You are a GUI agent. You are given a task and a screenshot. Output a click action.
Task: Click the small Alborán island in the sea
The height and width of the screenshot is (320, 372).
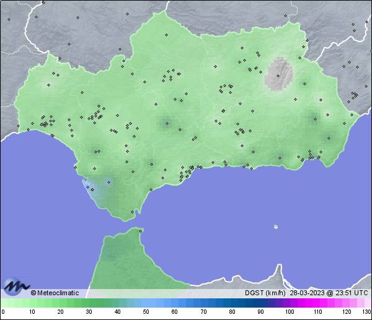[276, 227]
